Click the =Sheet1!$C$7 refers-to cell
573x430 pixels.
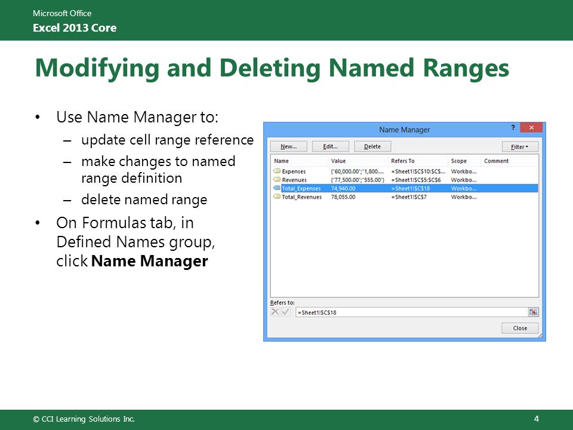(408, 196)
